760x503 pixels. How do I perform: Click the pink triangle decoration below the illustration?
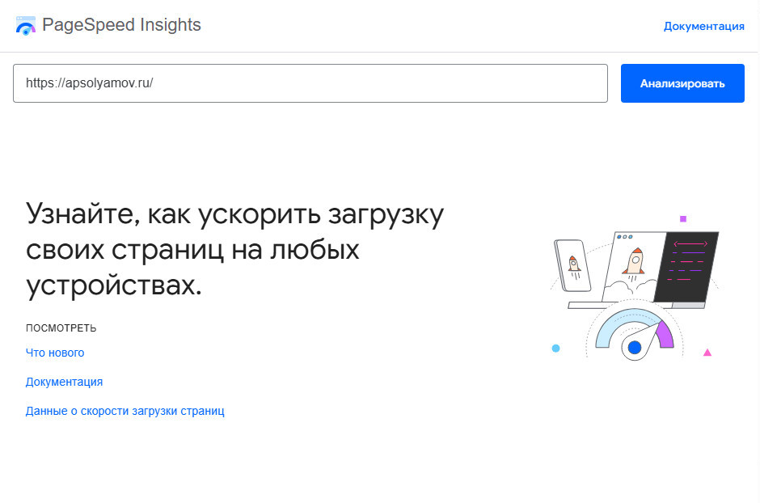(x=707, y=353)
